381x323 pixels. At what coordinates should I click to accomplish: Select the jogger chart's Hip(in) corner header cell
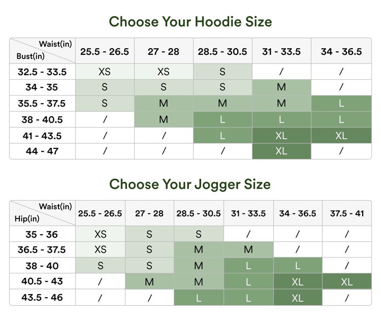coord(43,213)
